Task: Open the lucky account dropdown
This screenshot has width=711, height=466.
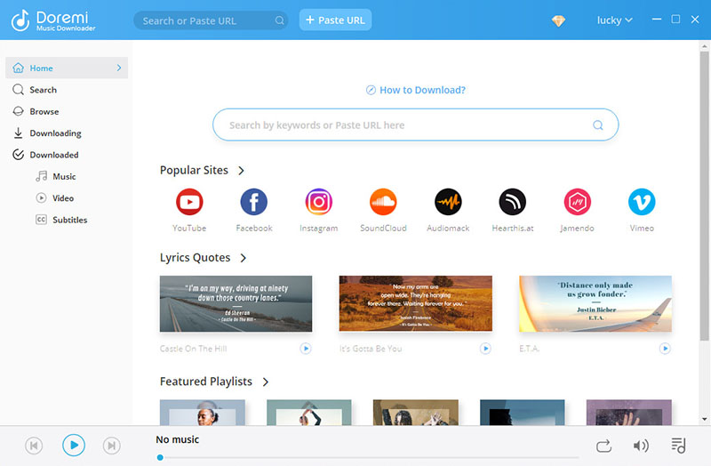Action: (614, 20)
